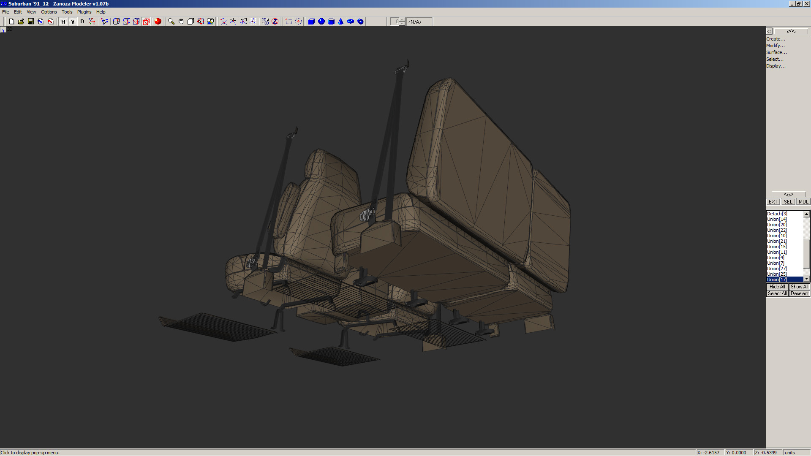The height and width of the screenshot is (456, 811).
Task: Toggle the D axis lock button
Action: 82,22
